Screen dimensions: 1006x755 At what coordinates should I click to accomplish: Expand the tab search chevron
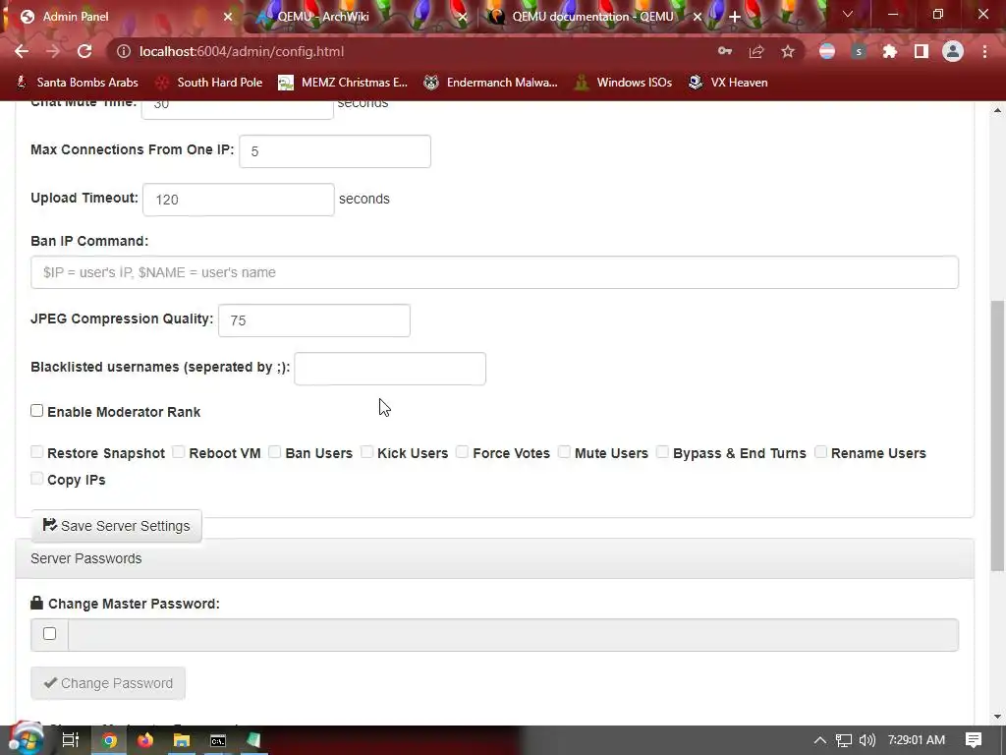[848, 14]
